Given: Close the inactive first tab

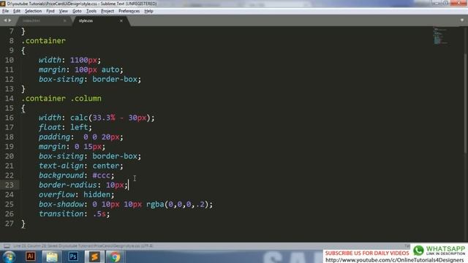Looking at the screenshot, I should tap(65, 20).
